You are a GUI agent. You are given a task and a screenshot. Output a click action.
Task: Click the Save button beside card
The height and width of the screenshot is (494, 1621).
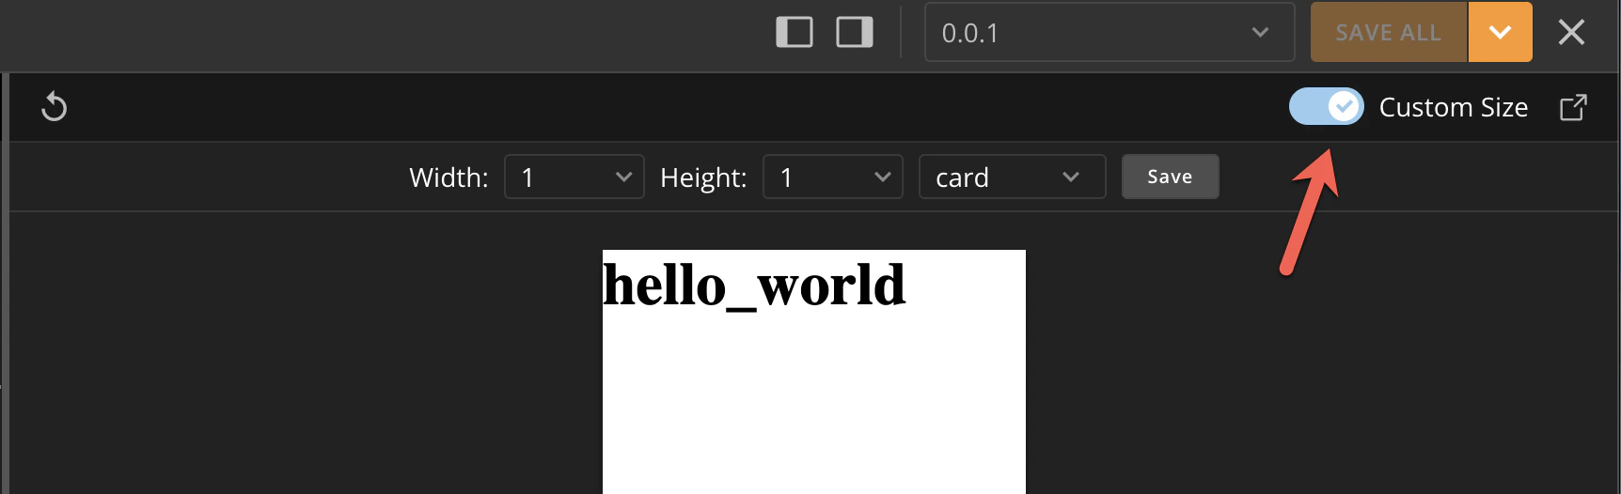pos(1170,177)
